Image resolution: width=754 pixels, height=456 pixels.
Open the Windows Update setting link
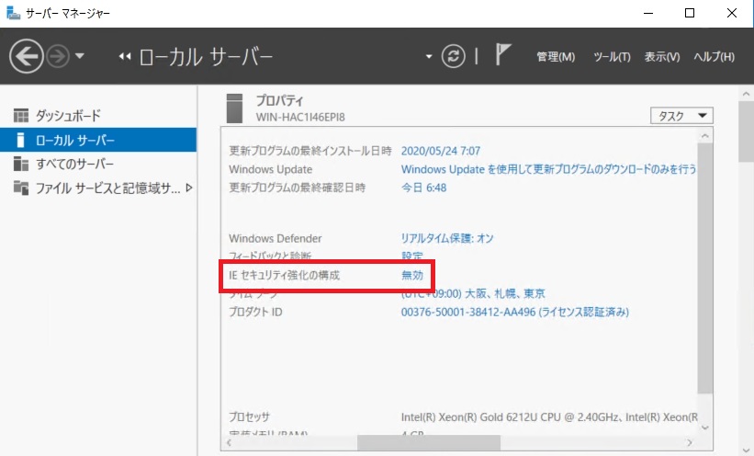(548, 169)
